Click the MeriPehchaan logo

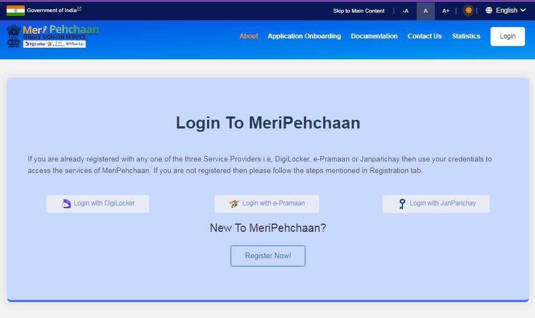(x=53, y=36)
